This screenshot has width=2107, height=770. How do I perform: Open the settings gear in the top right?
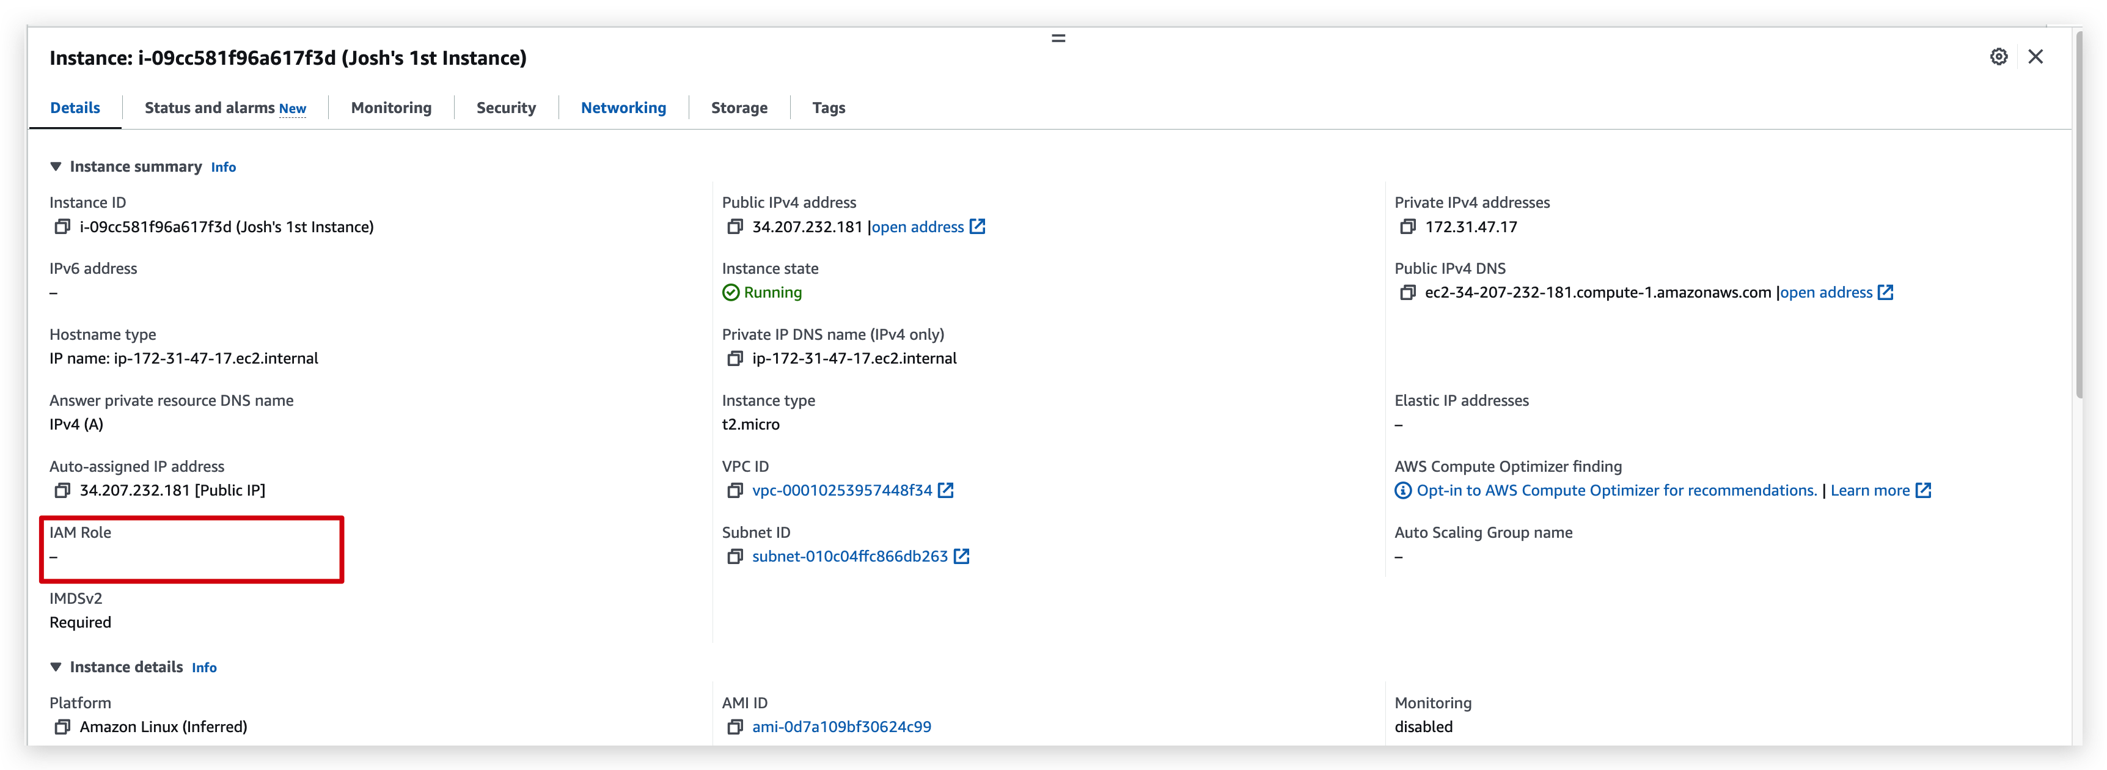(1999, 56)
